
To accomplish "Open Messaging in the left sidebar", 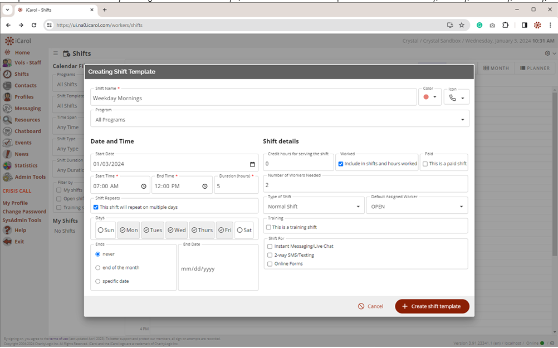I will click(x=27, y=109).
